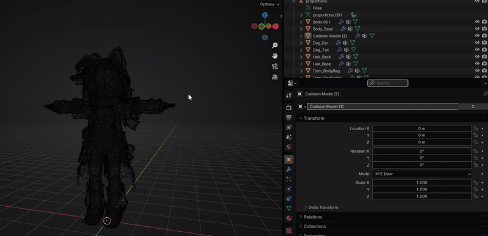Open the Particles properties tab

pyautogui.click(x=289, y=179)
